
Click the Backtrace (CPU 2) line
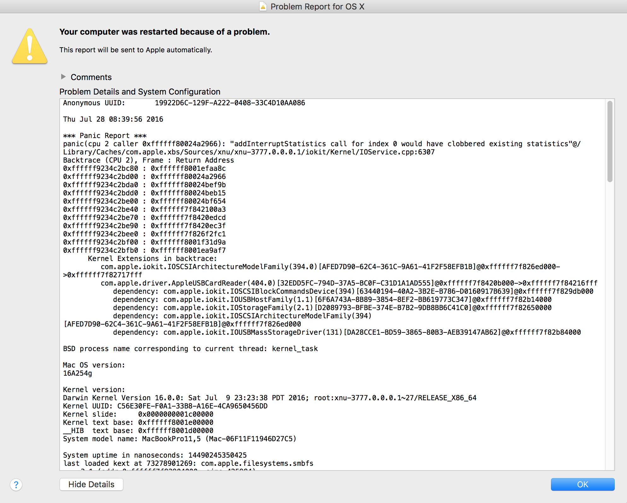coord(148,160)
